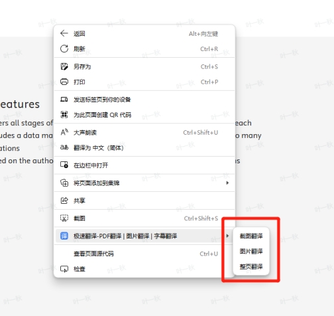Viewport: 334px width, 316px height.
Task: Click the Read Aloud icon
Action: coord(64,132)
